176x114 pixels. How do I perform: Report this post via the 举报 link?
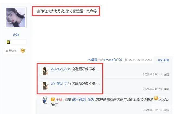pos(94,60)
